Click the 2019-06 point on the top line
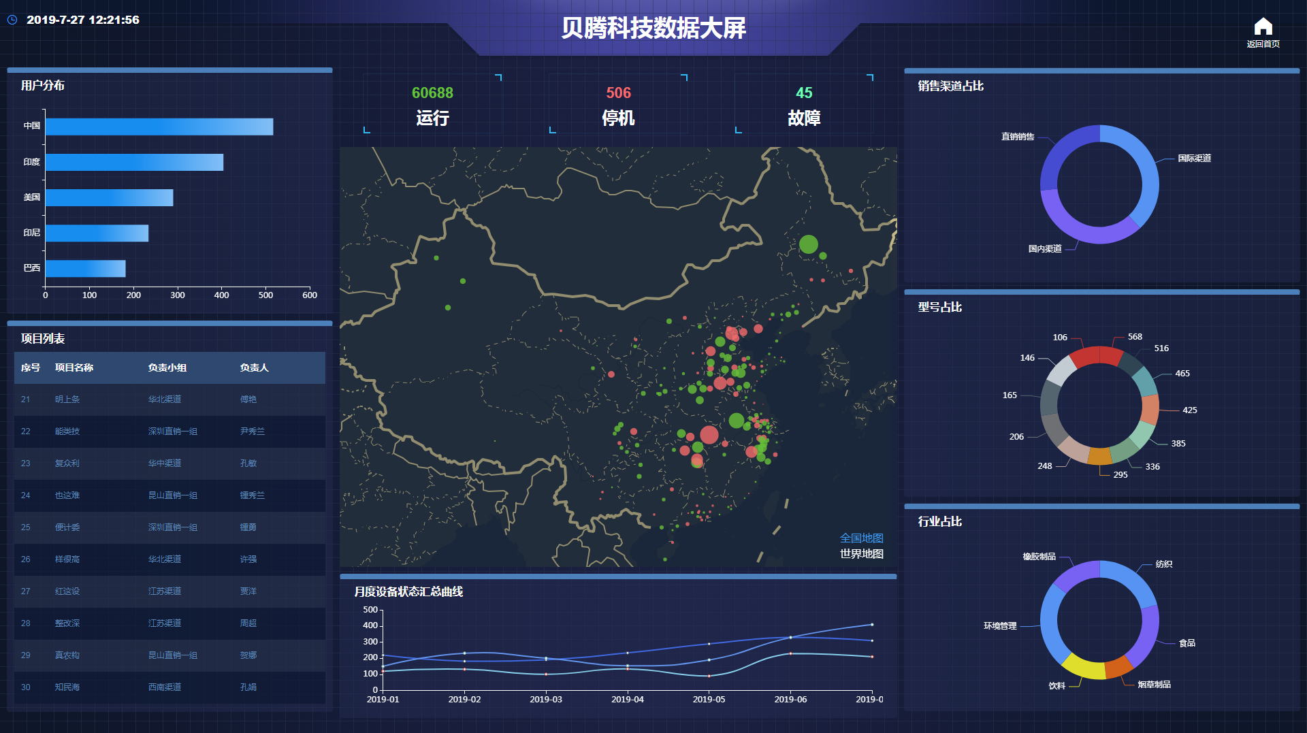The height and width of the screenshot is (733, 1307). [x=790, y=637]
